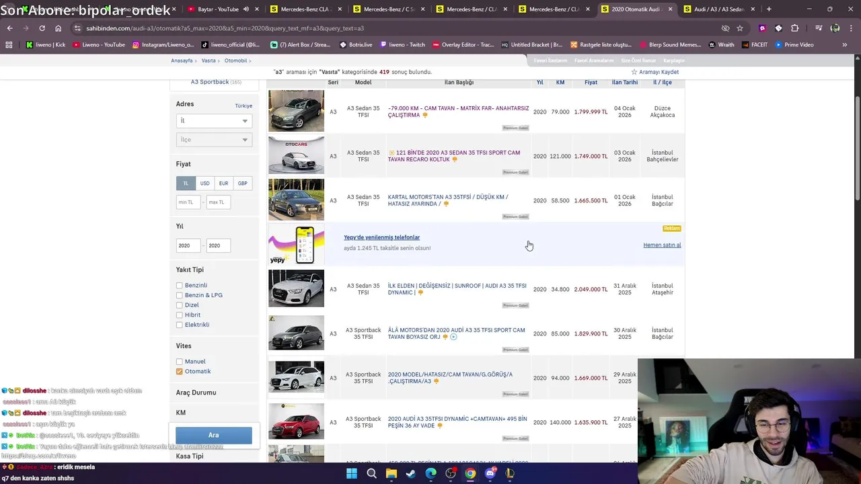Select the USD currency toggle
The width and height of the screenshot is (861, 484).
click(204, 183)
